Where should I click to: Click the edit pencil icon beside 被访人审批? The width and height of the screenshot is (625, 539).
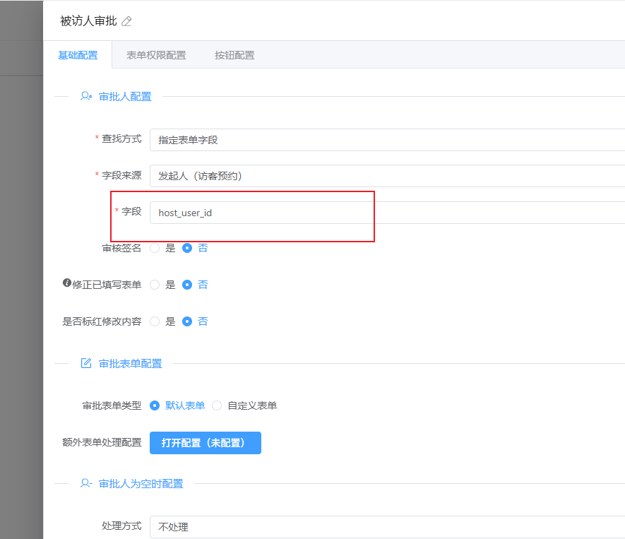[126, 21]
